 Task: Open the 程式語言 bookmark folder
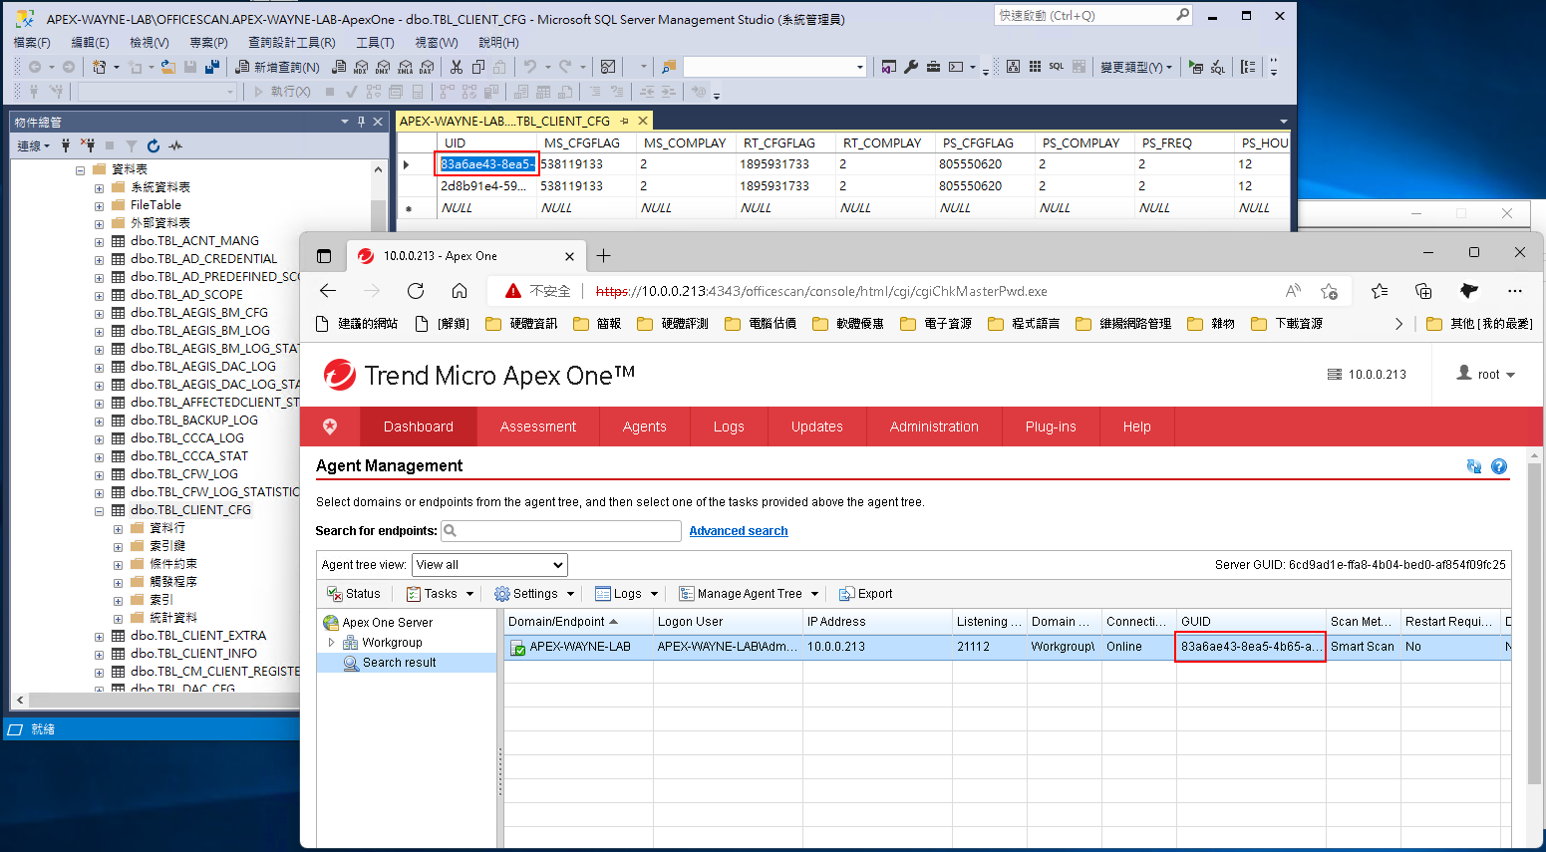[x=1024, y=324]
